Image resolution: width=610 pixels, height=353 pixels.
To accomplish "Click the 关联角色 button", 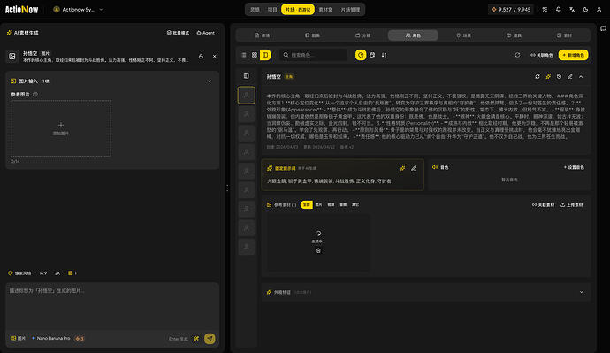I will (542, 55).
